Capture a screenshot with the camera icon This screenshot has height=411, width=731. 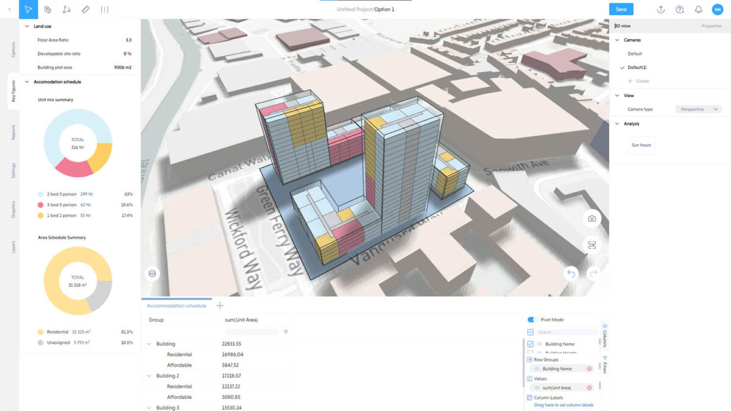click(592, 218)
